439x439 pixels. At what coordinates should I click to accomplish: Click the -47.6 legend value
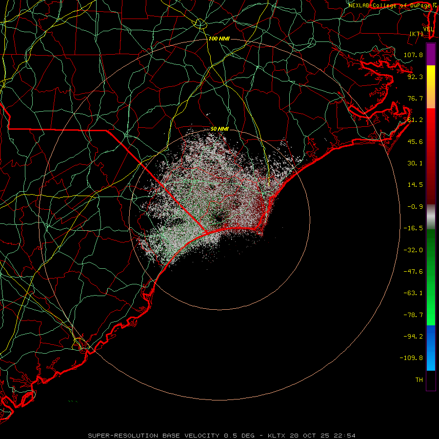point(413,272)
